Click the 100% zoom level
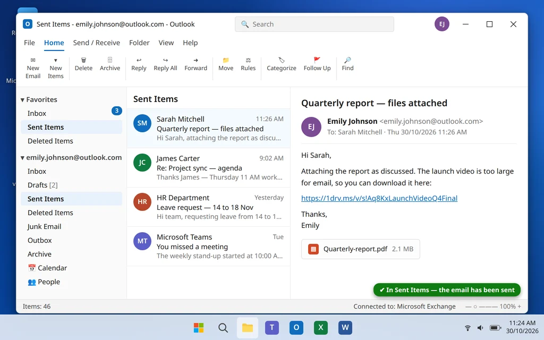 (x=507, y=307)
